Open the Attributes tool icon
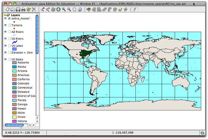Viewport: 208px width, 139px height. point(115,9)
